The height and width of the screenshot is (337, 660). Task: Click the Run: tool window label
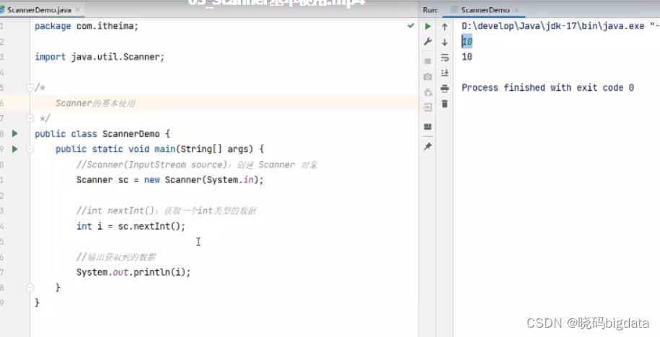pos(430,9)
